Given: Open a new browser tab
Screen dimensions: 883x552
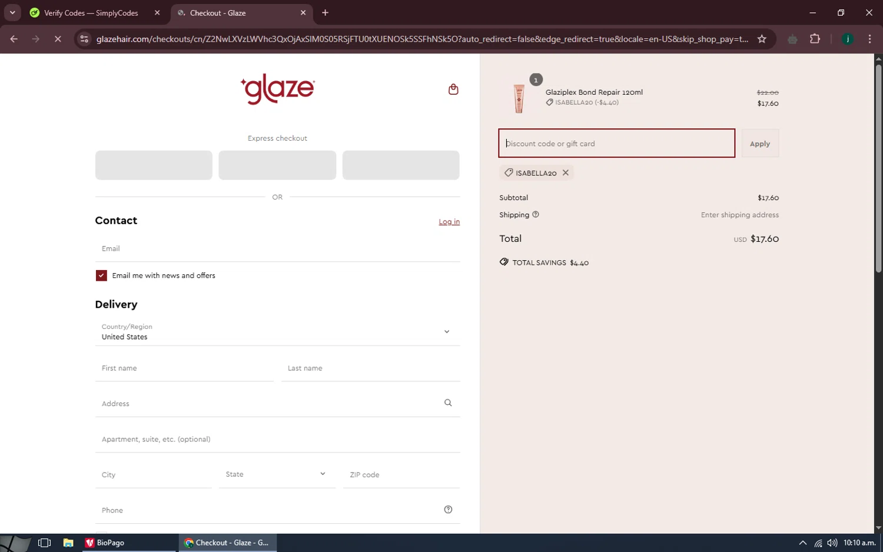Looking at the screenshot, I should (x=325, y=13).
